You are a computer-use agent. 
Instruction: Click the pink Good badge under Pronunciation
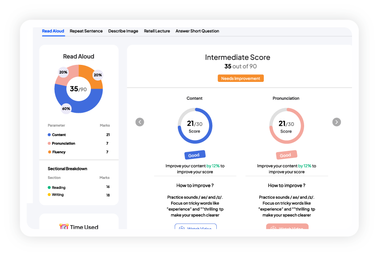pos(286,155)
